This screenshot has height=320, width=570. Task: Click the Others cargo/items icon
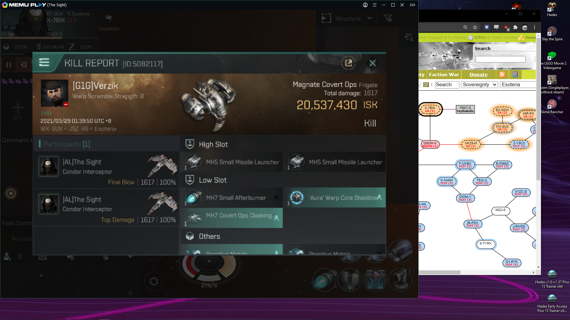190,236
